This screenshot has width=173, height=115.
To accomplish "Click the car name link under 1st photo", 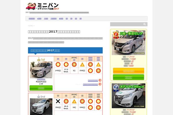I will point(41,79).
